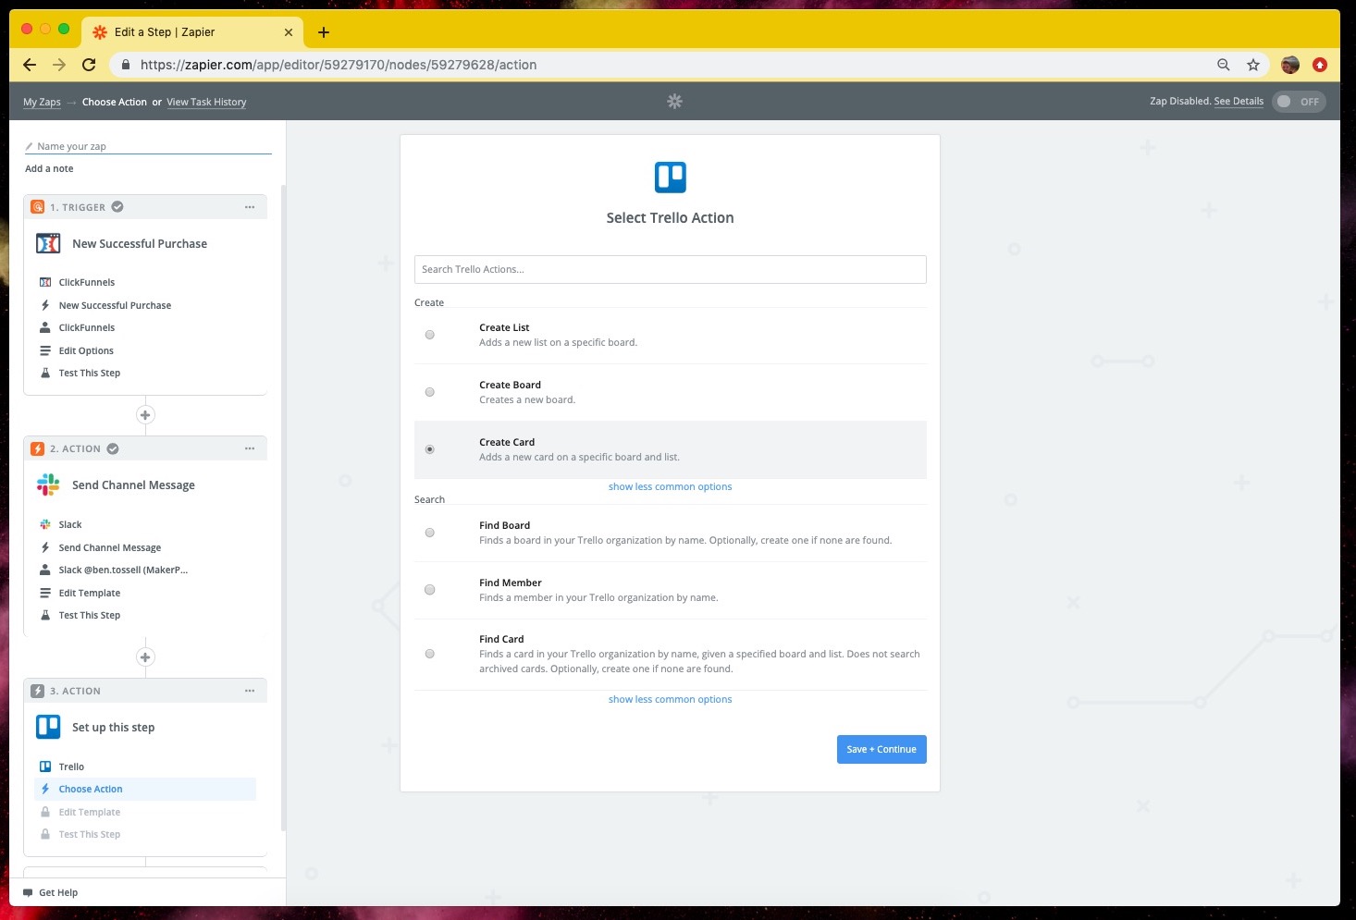
Task: Open Slack @ben.tossell account sub-step
Action: (x=123, y=570)
